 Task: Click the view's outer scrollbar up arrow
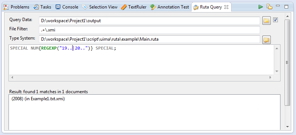pos(287,16)
